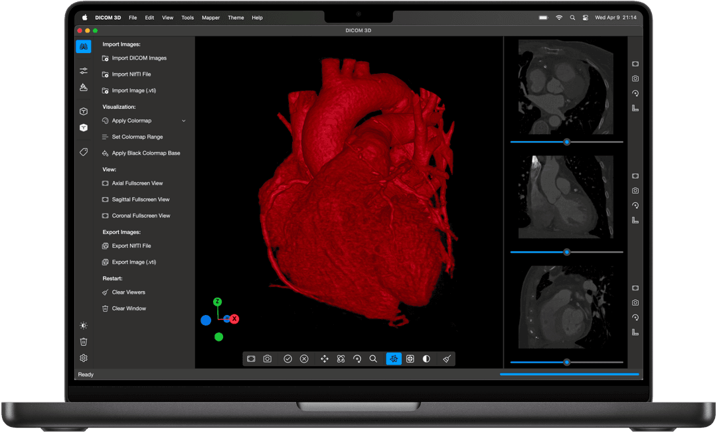Select the magnifier zoom tool

(373, 359)
